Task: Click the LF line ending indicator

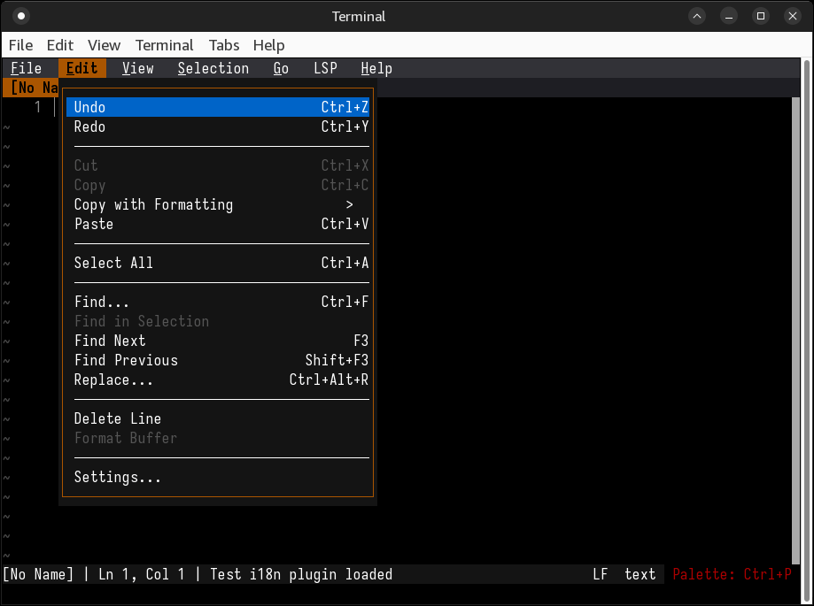Action: (x=601, y=574)
